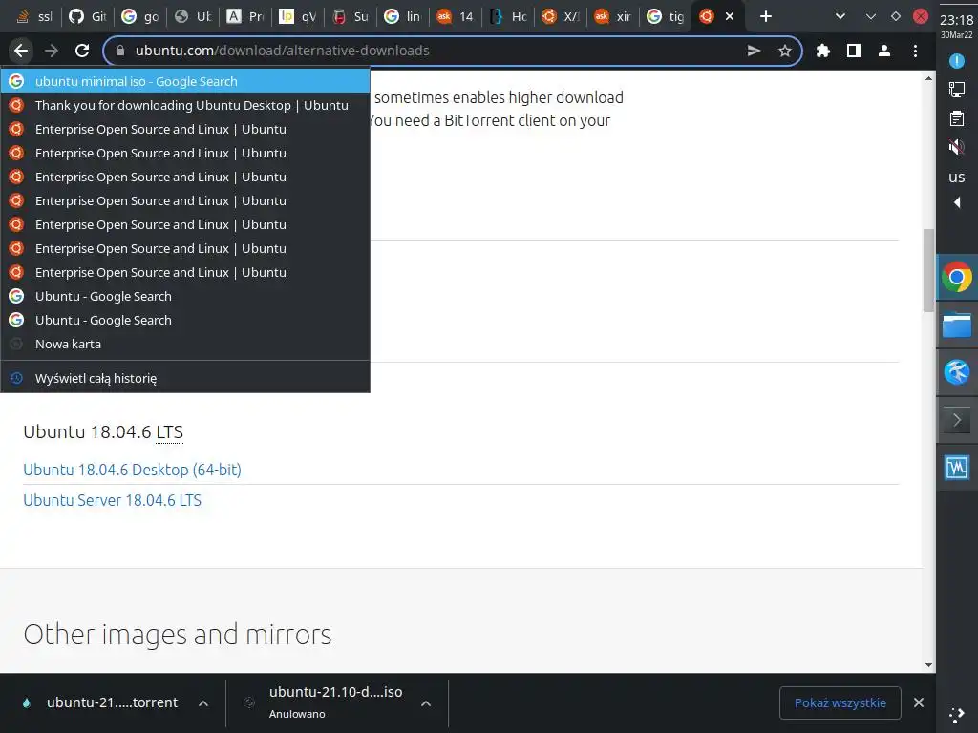Switch to the 'tig' Google tab
Image resolution: width=978 pixels, height=733 pixels.
click(665, 17)
